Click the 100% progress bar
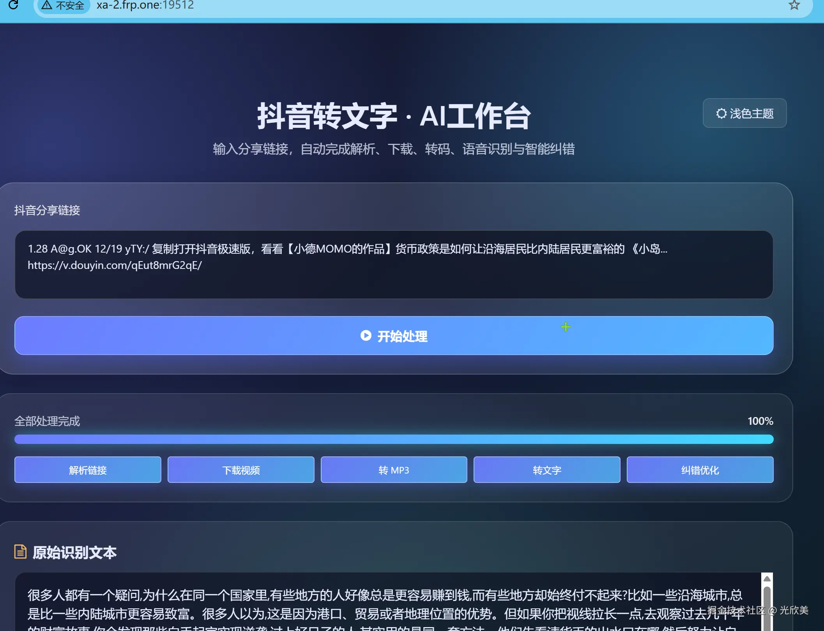The width and height of the screenshot is (824, 631). pyautogui.click(x=394, y=439)
